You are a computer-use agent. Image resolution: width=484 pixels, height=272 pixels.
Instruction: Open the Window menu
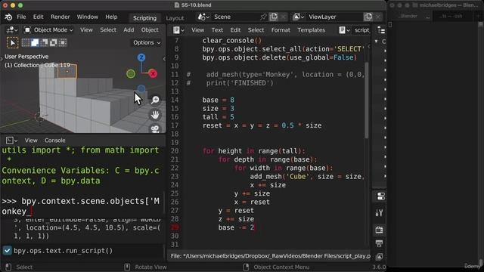(x=88, y=17)
